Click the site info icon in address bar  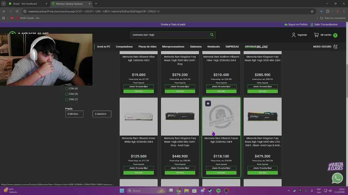pos(25,11)
